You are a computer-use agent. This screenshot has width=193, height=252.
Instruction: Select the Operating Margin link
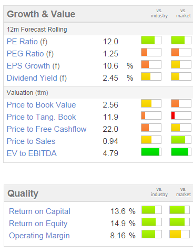(x=39, y=236)
